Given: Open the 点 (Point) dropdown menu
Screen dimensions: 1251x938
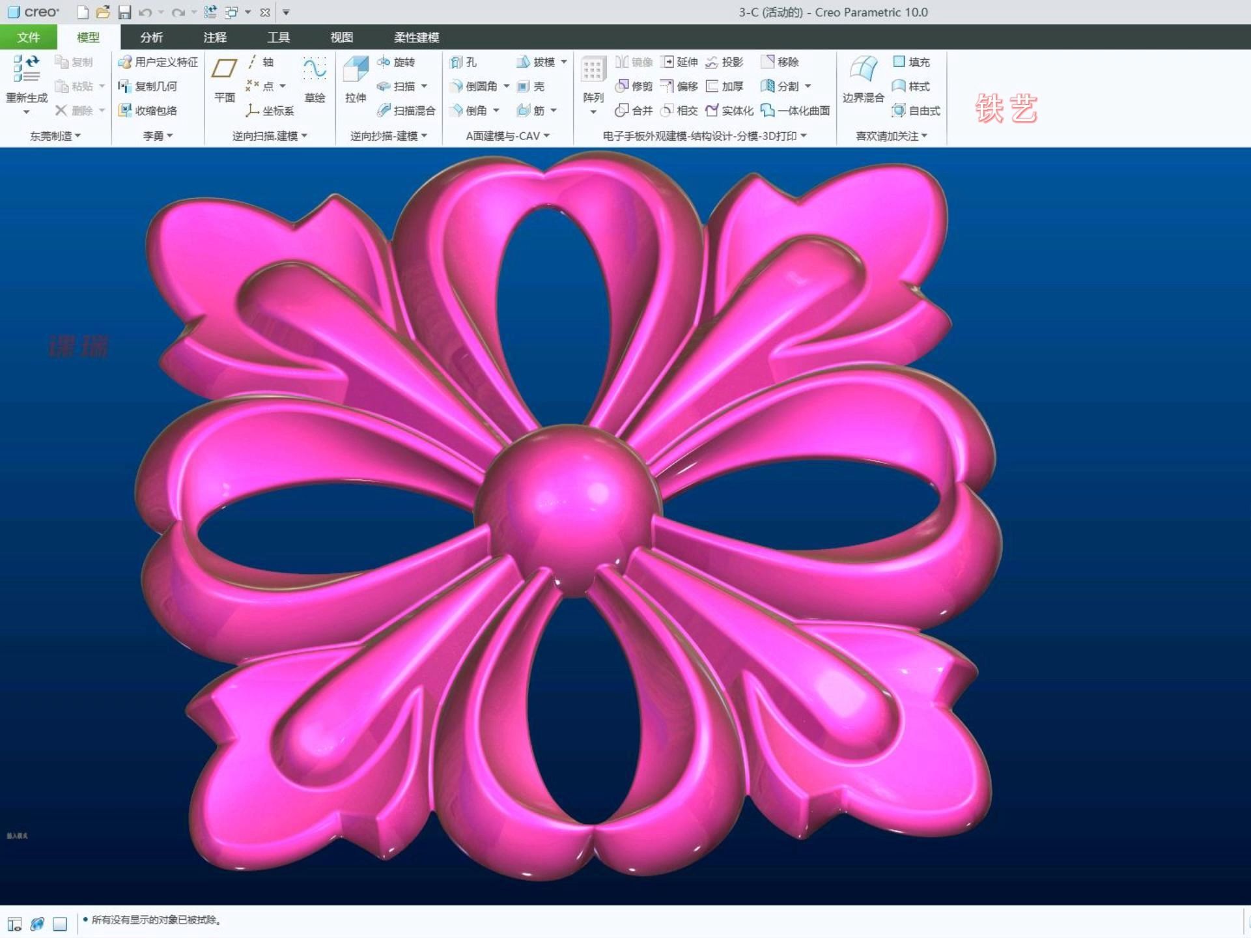Looking at the screenshot, I should click(283, 85).
